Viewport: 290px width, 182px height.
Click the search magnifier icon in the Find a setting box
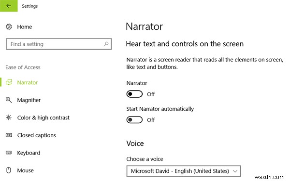tap(106, 44)
